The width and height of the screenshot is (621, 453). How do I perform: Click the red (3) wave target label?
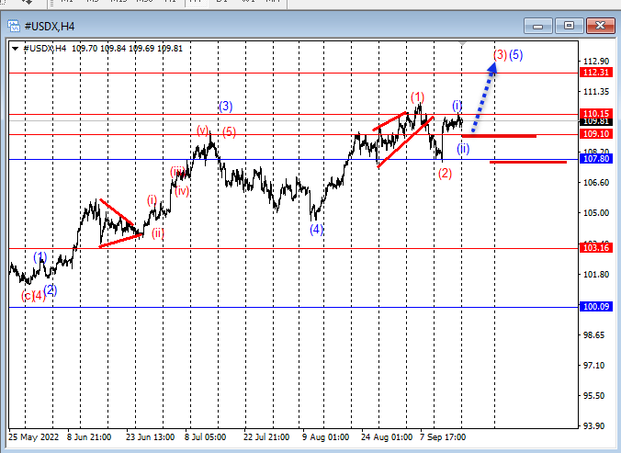coord(500,55)
